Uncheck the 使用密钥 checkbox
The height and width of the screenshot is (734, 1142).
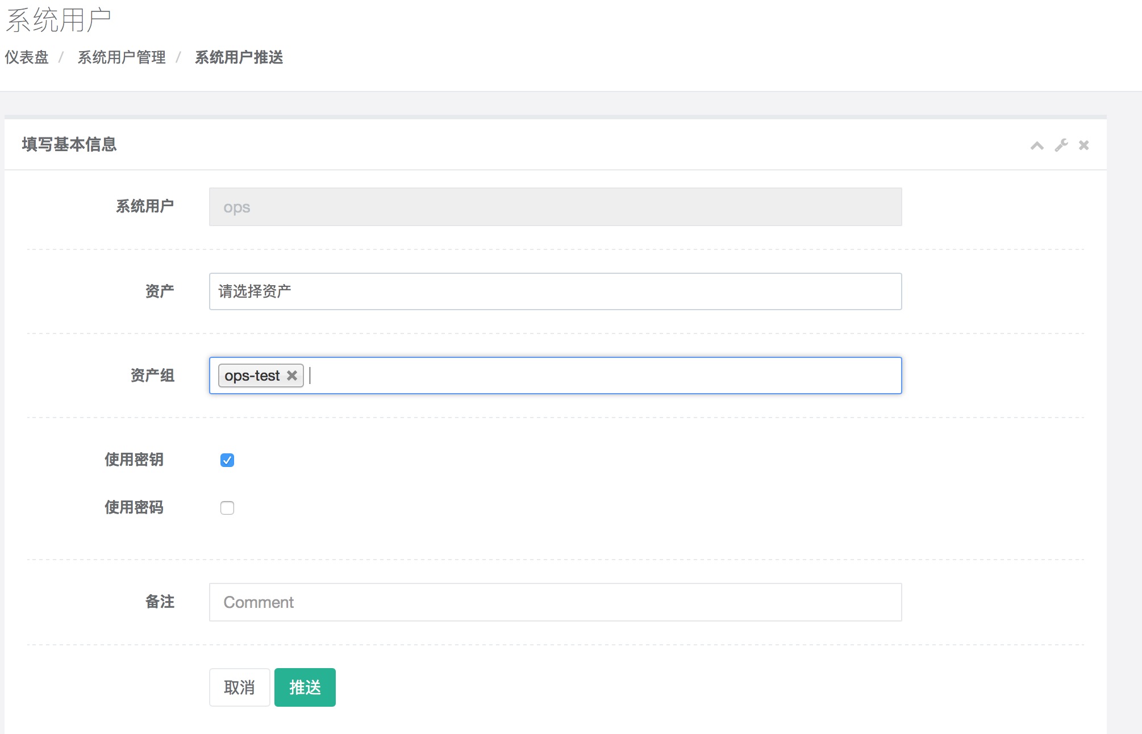pyautogui.click(x=227, y=460)
